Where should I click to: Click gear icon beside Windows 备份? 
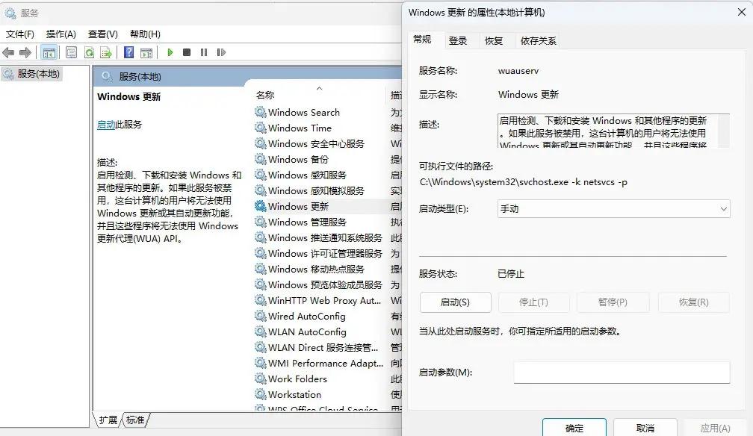click(260, 159)
